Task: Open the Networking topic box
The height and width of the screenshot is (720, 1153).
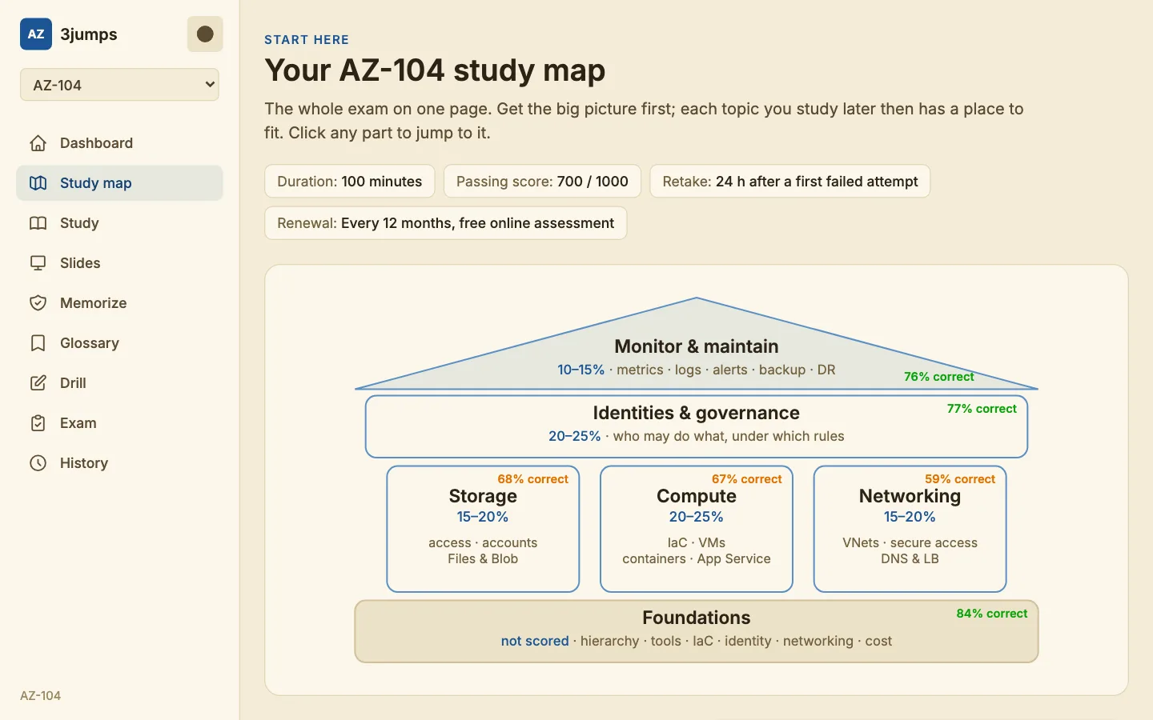Action: [910, 529]
